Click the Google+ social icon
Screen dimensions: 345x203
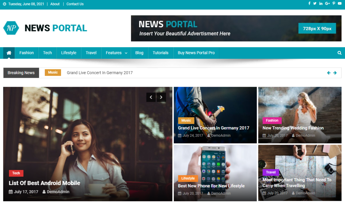click(327, 3)
